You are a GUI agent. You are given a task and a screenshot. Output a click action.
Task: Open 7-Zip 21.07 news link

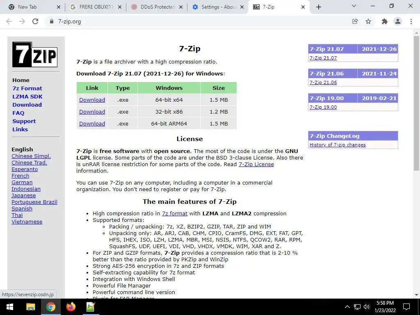pyautogui.click(x=323, y=58)
